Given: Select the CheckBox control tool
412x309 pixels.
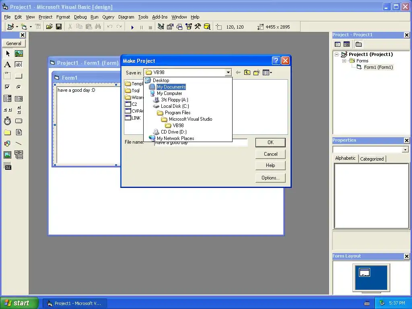Looking at the screenshot, I should 8,87.
